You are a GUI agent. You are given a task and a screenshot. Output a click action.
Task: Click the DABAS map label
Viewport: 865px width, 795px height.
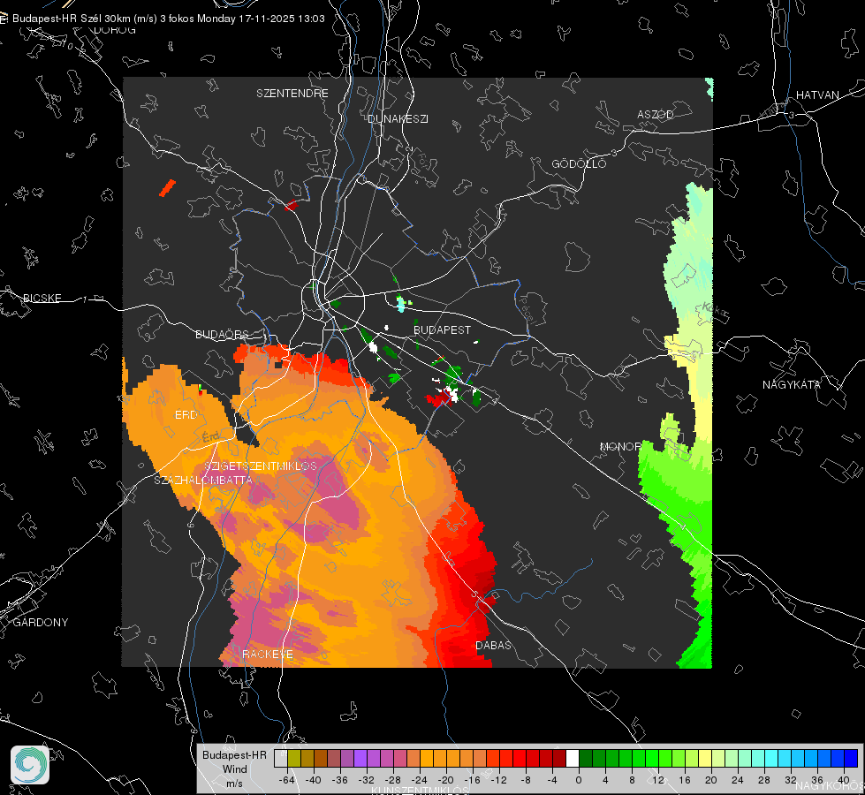493,646
